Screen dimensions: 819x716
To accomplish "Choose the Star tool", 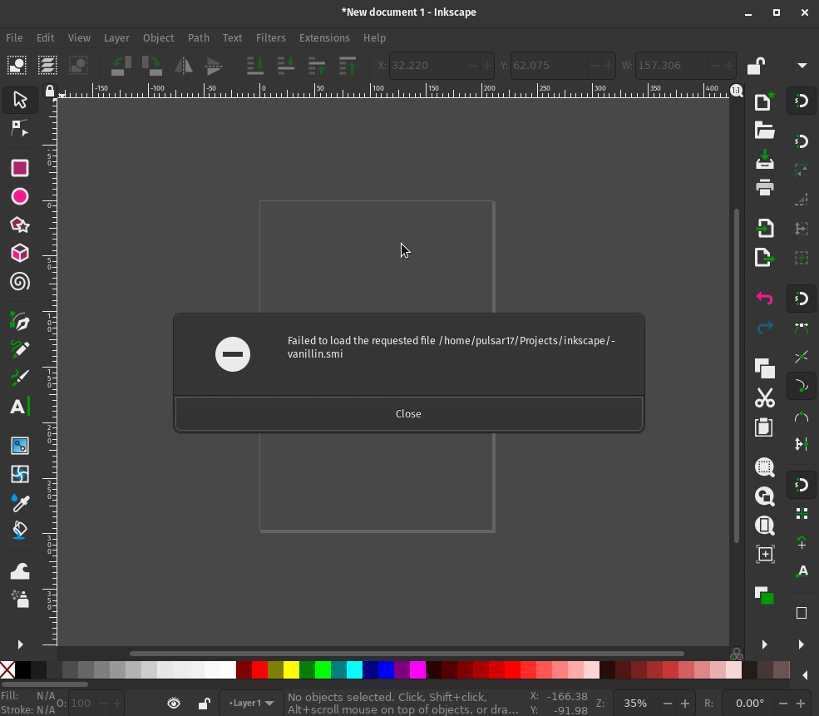I will coord(19,225).
